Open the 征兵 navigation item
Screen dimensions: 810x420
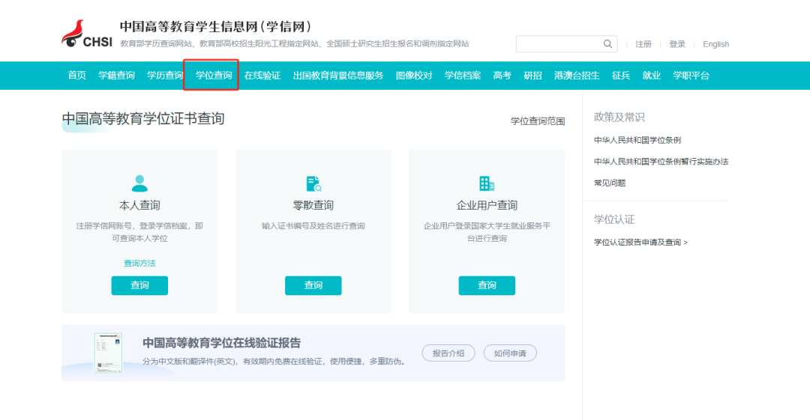tap(621, 76)
